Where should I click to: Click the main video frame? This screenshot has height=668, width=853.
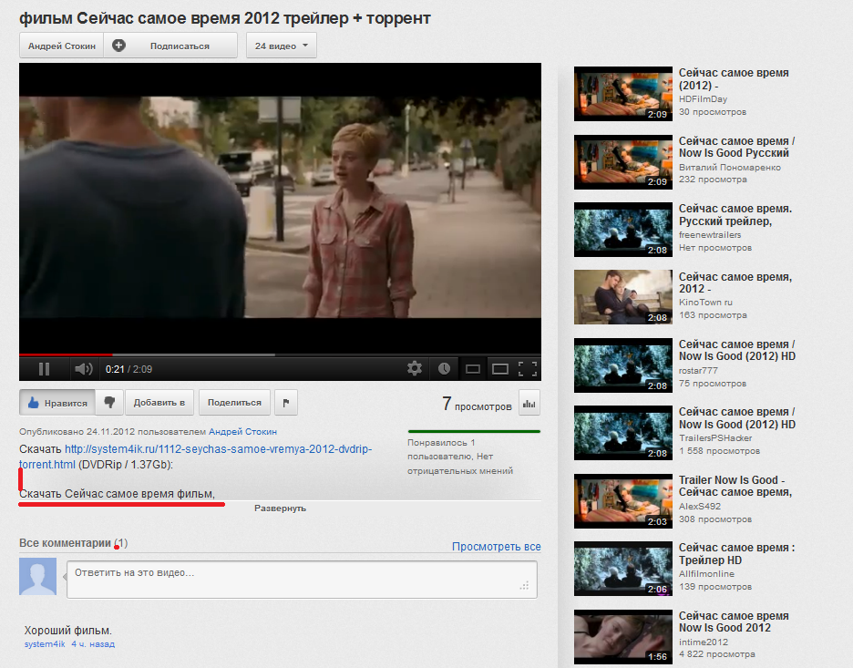tap(280, 208)
